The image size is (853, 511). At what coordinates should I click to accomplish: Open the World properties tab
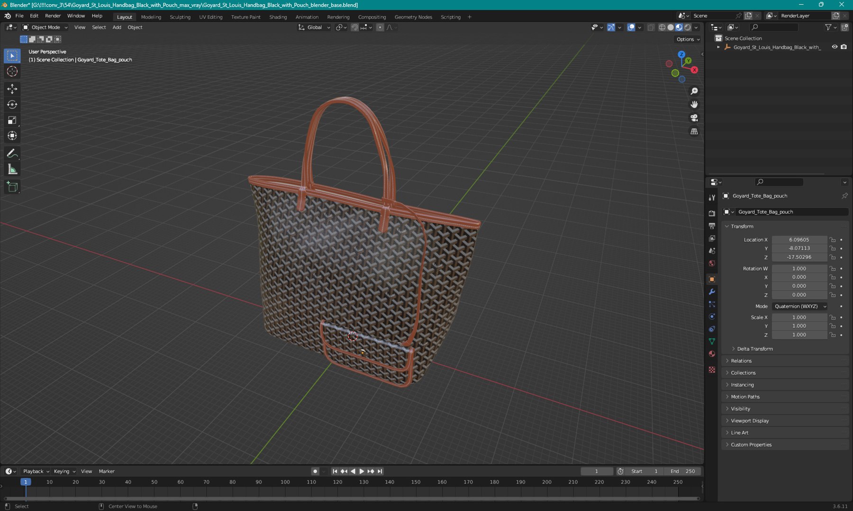(712, 264)
